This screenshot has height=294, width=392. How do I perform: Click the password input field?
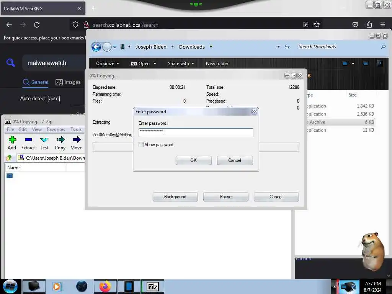coord(196,132)
